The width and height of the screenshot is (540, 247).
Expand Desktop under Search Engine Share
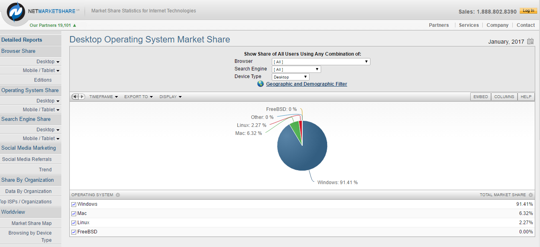pyautogui.click(x=48, y=130)
